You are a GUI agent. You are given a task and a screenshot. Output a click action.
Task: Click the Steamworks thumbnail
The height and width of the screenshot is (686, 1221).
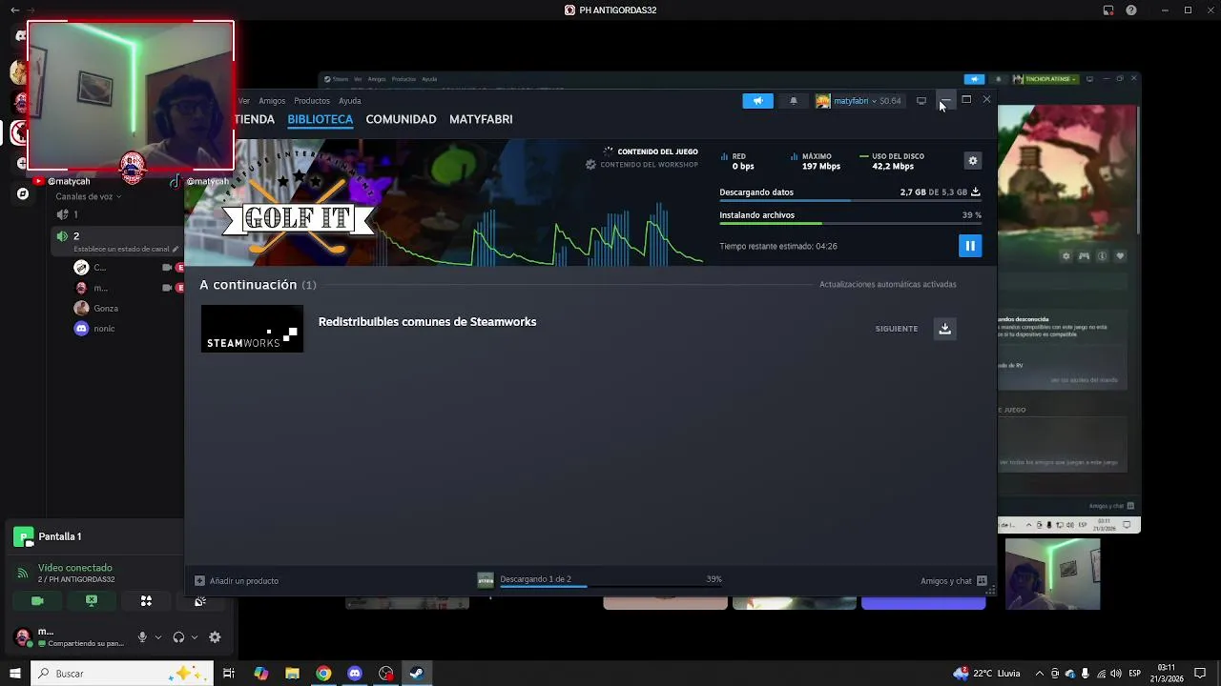pos(252,329)
